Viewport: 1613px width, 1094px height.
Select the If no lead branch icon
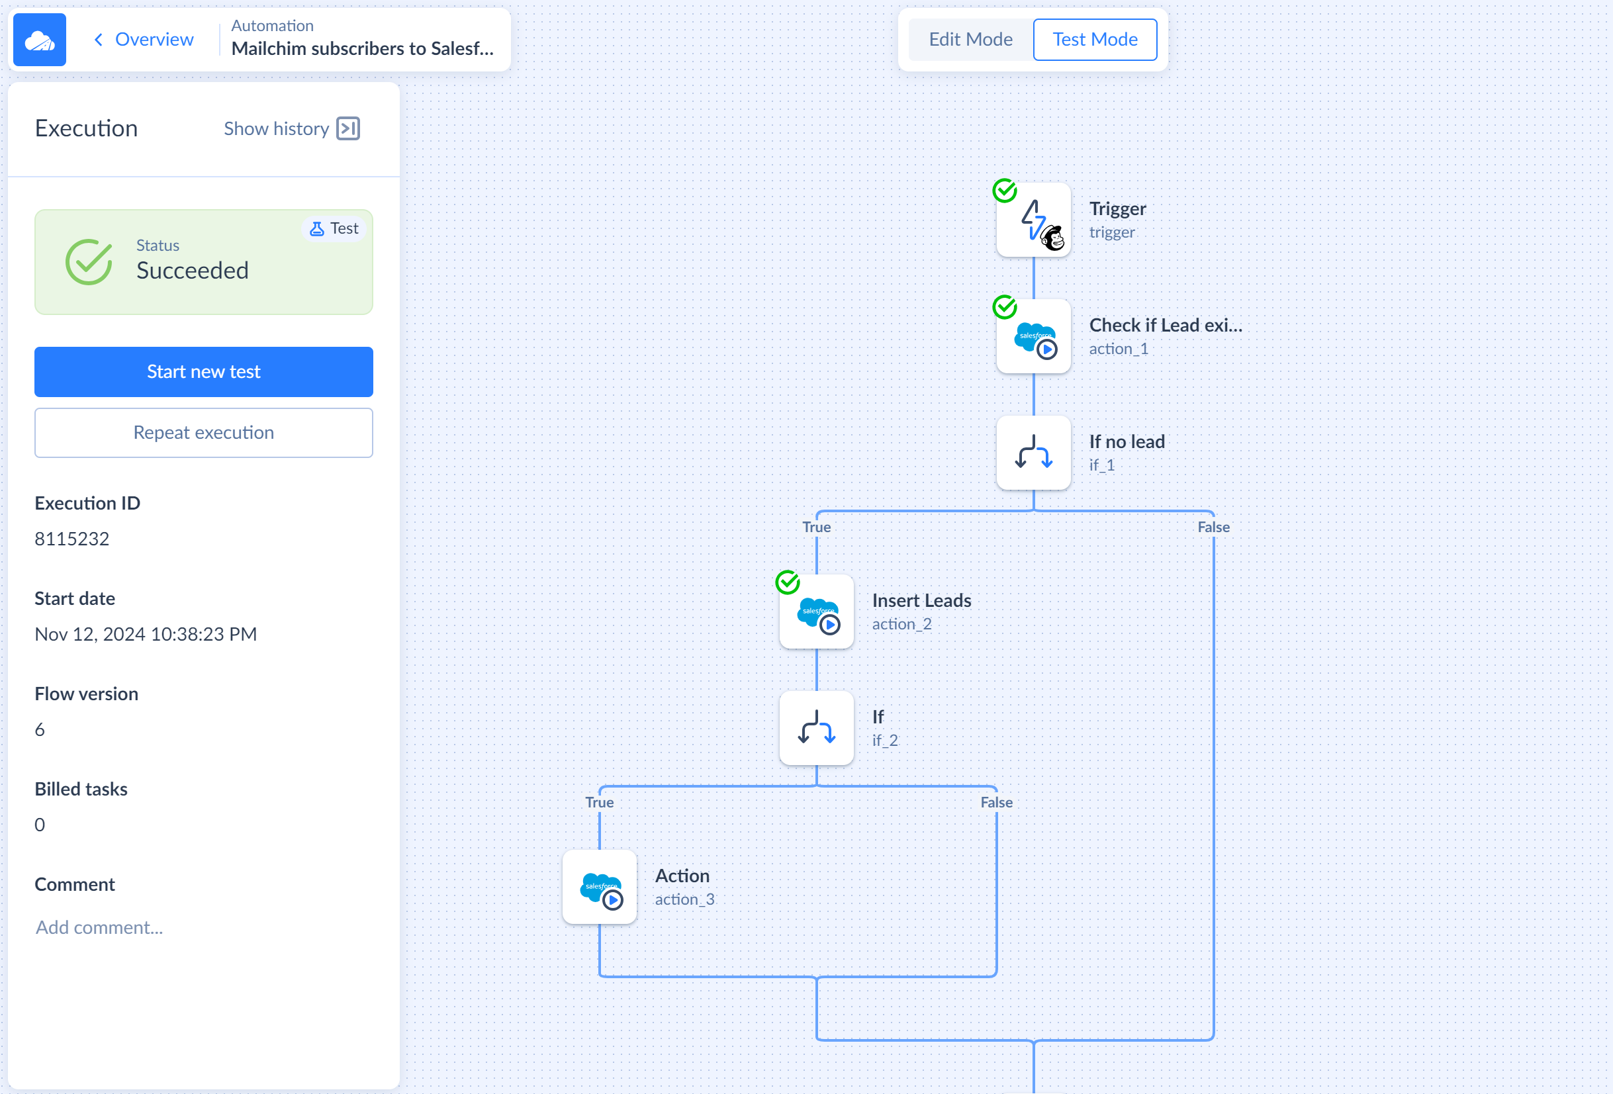tap(1033, 453)
